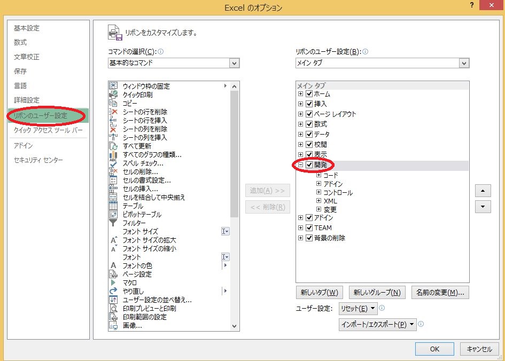Select the シートの行を挿入 icon
This screenshot has height=361, width=505.
pyautogui.click(x=113, y=120)
